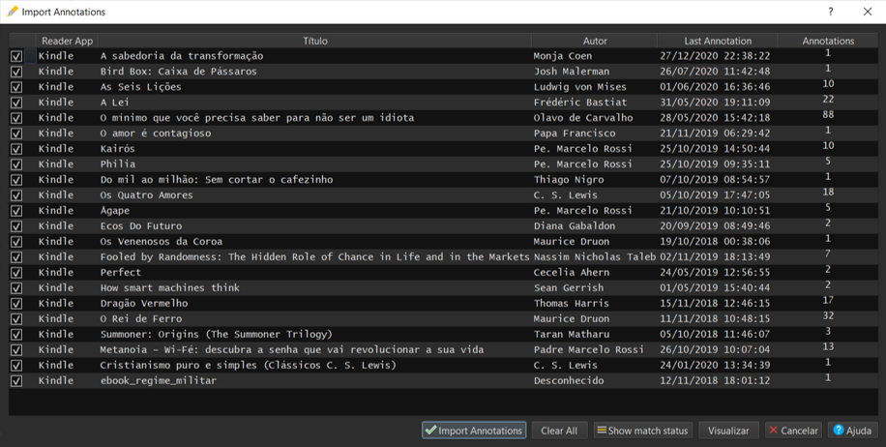Viewport: 886px width, 447px height.
Task: Select title 'O amor é contagioso'
Action: tap(156, 134)
